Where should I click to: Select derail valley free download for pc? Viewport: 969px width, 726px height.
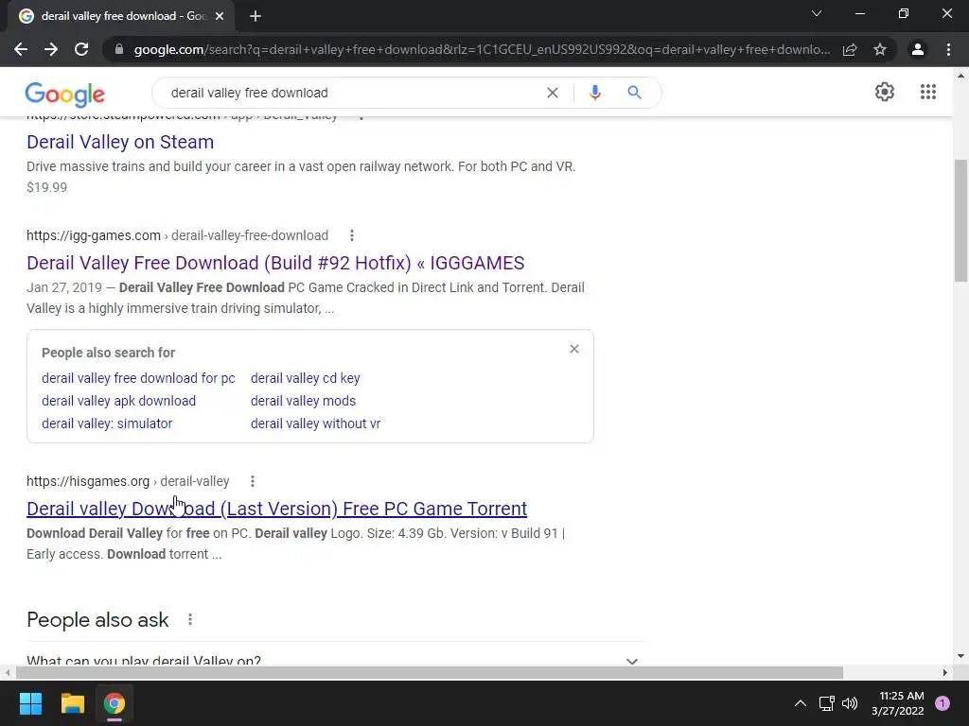click(138, 378)
